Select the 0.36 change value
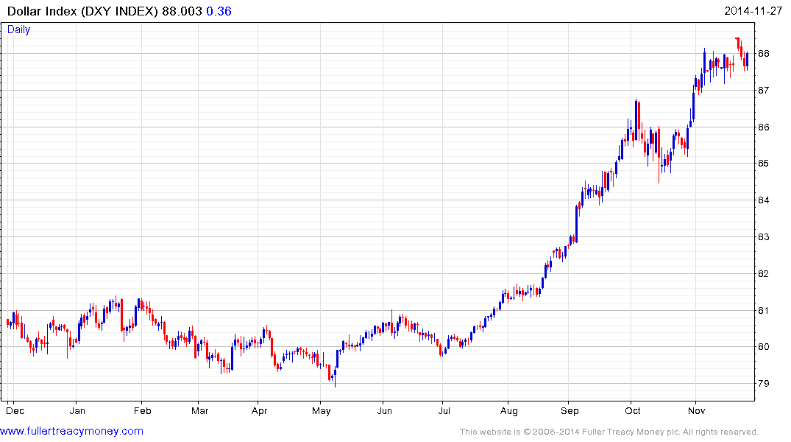791x442 pixels. click(x=219, y=11)
